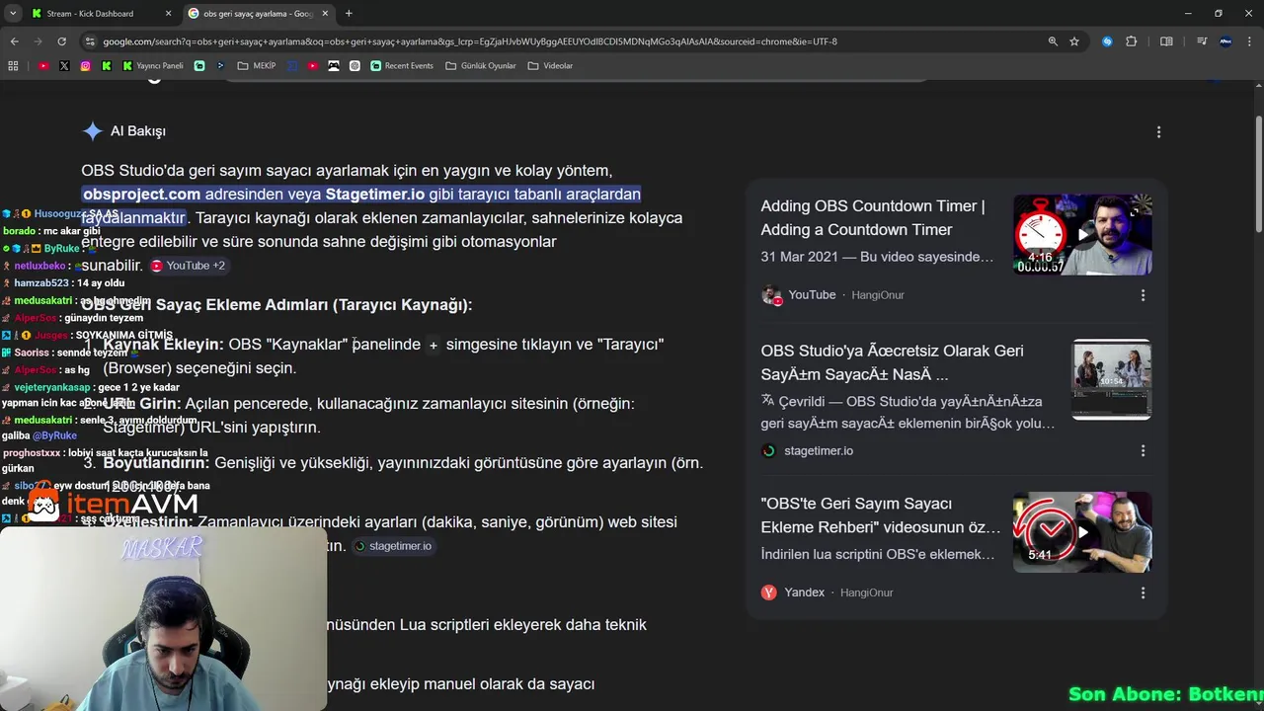1264x711 pixels.
Task: Open the apps grid shortcut in bookmarks bar
Action: pos(13,66)
